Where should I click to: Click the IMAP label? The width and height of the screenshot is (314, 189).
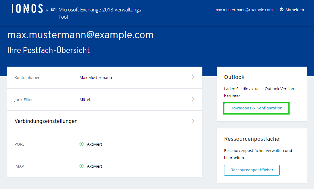tap(19, 166)
